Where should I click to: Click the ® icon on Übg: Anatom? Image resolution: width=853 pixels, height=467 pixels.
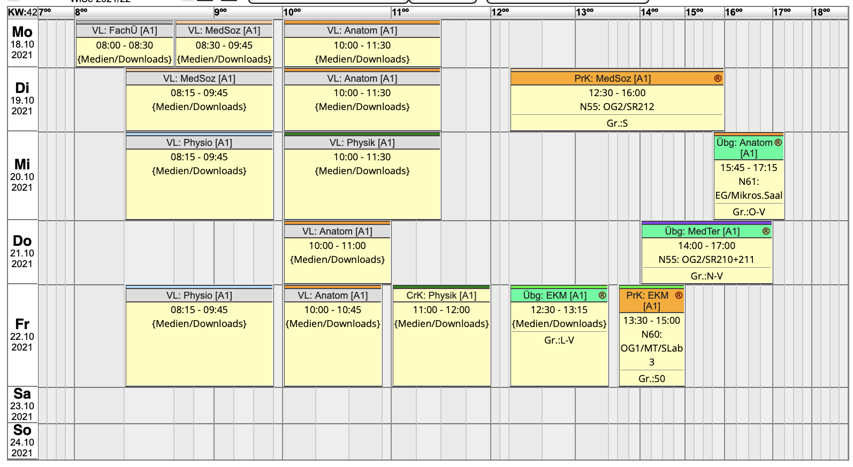click(x=778, y=143)
